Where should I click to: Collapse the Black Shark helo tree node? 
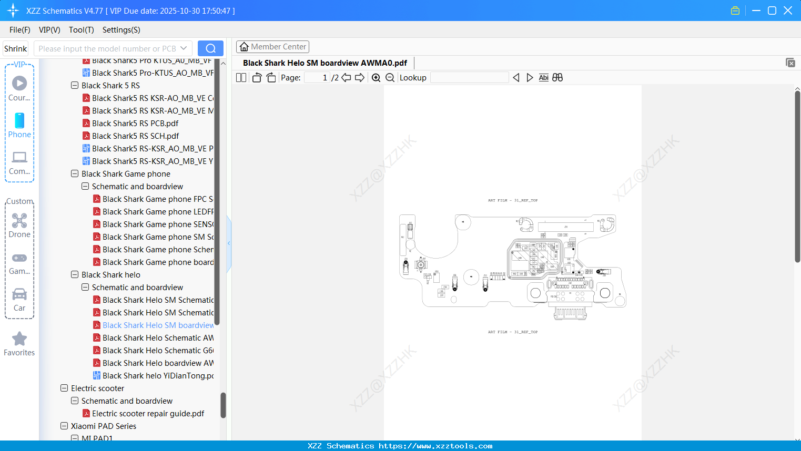74,274
